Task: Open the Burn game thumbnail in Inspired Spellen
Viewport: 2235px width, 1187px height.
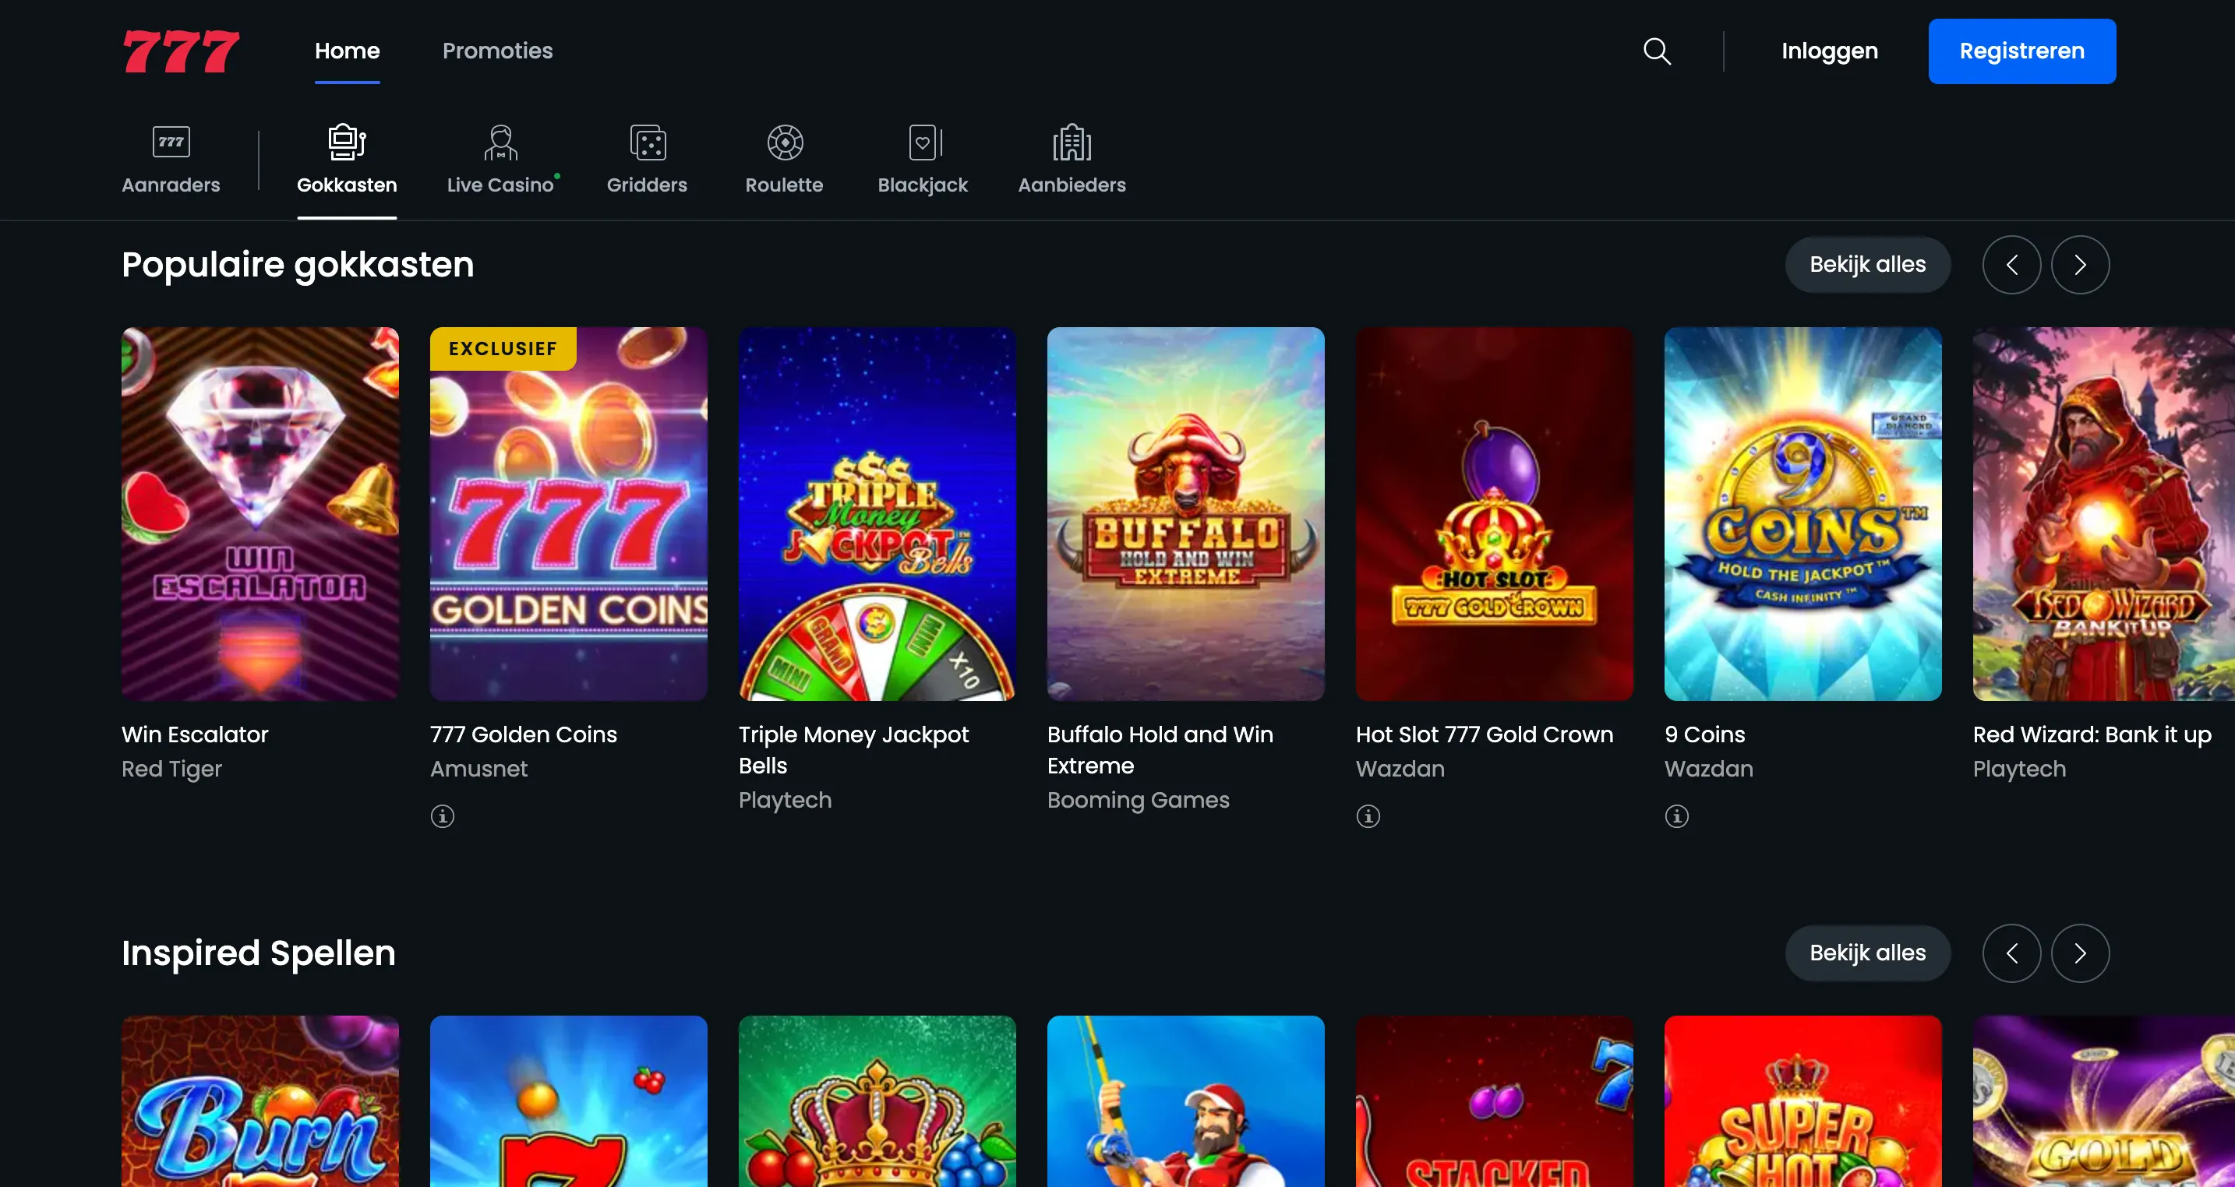Action: pos(260,1101)
